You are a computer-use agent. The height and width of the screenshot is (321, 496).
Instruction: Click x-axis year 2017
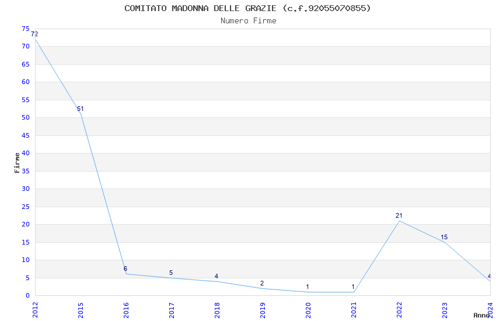[172, 310]
